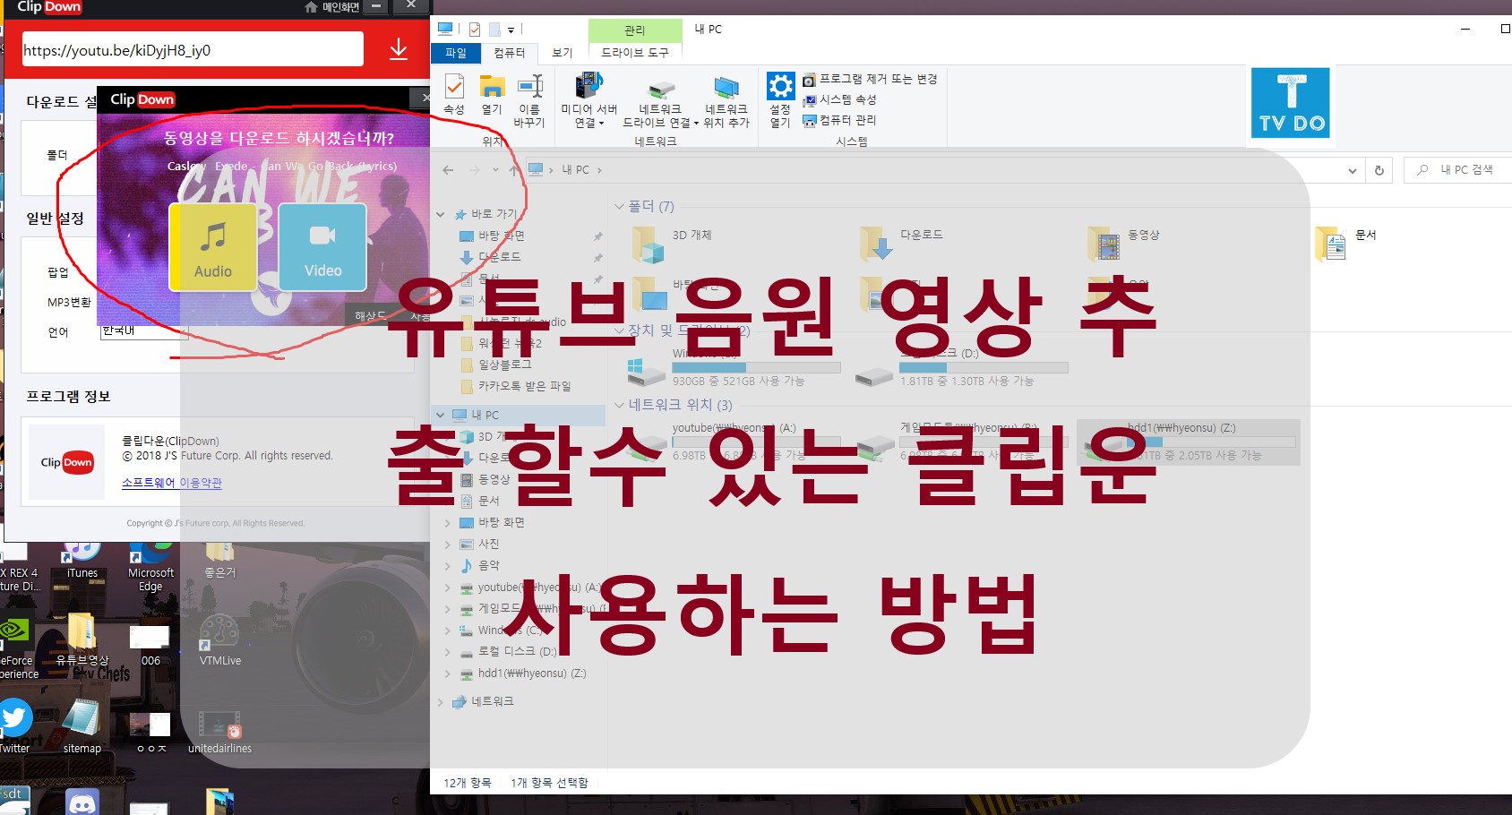Open 시스템 속성 in the ribbon
The height and width of the screenshot is (815, 1512).
839,99
